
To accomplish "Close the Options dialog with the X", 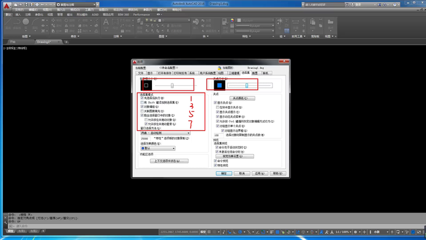I will 285,62.
